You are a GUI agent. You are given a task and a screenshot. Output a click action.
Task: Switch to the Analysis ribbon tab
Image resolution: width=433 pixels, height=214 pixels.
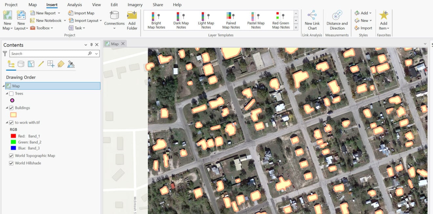coord(74,5)
